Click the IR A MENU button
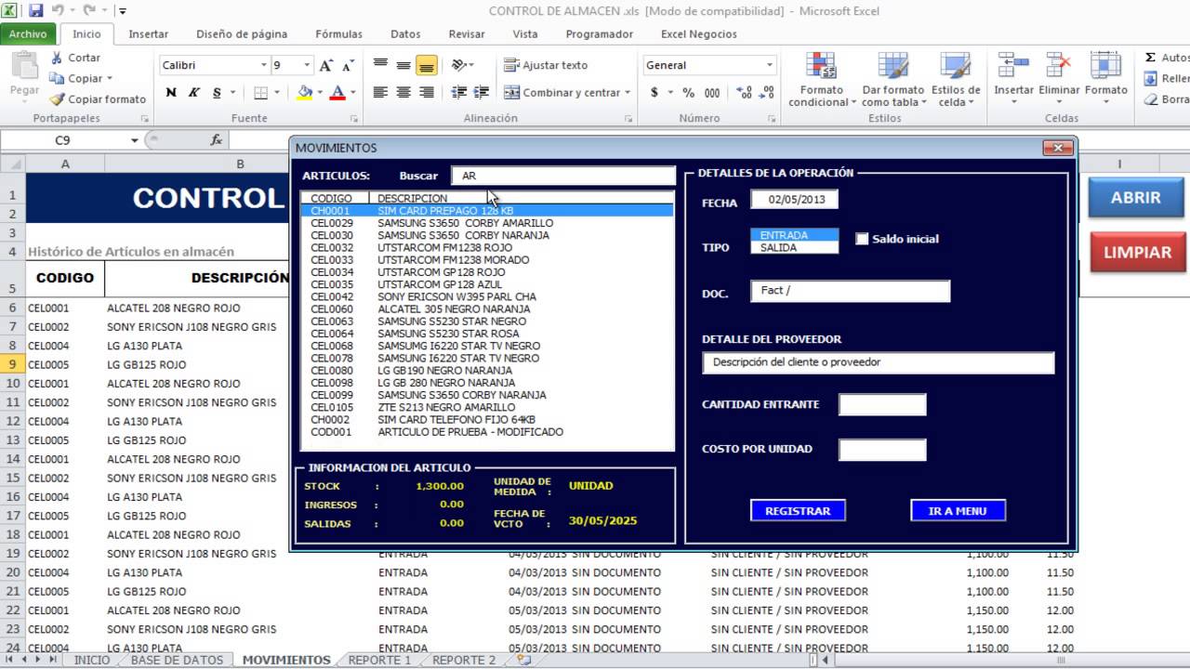The width and height of the screenshot is (1190, 669). 958,510
